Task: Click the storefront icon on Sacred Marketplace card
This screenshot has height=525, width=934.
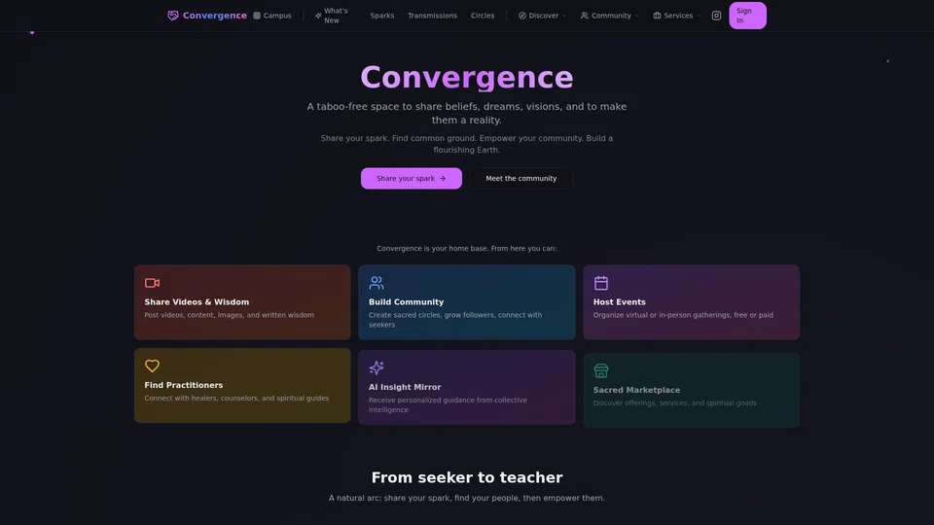Action: pyautogui.click(x=600, y=370)
